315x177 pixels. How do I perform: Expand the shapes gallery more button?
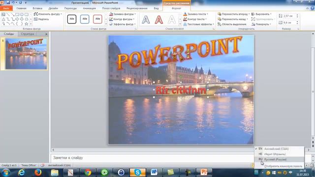[x=31, y=24]
